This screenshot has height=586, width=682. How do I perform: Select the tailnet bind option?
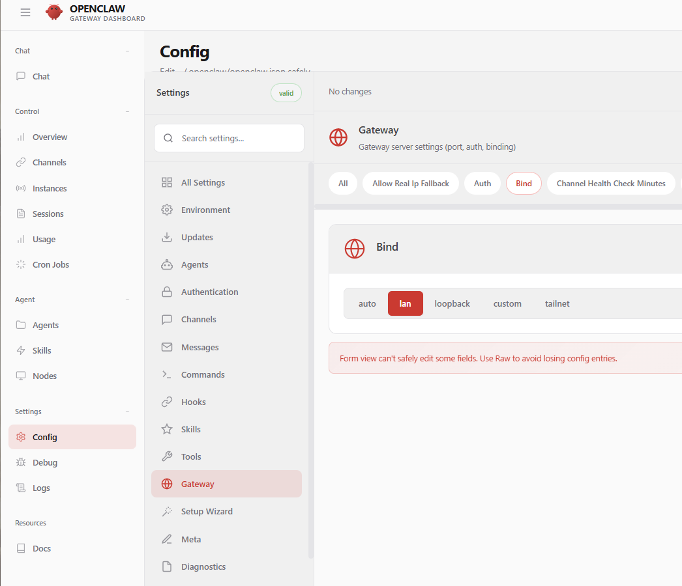(x=557, y=304)
